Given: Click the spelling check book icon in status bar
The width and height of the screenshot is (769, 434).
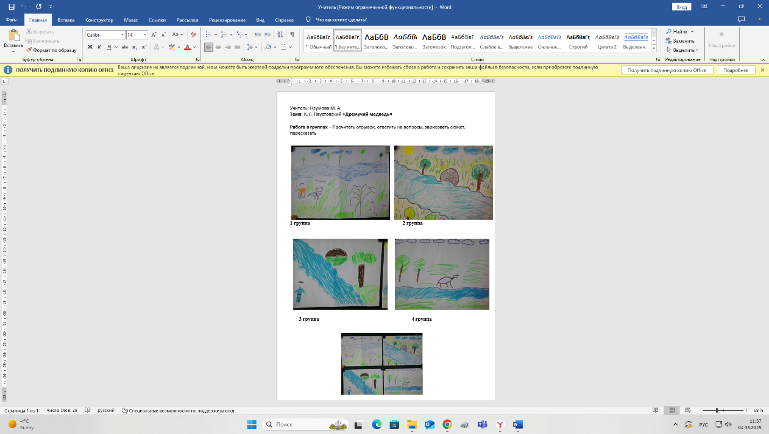Looking at the screenshot, I should [x=88, y=411].
